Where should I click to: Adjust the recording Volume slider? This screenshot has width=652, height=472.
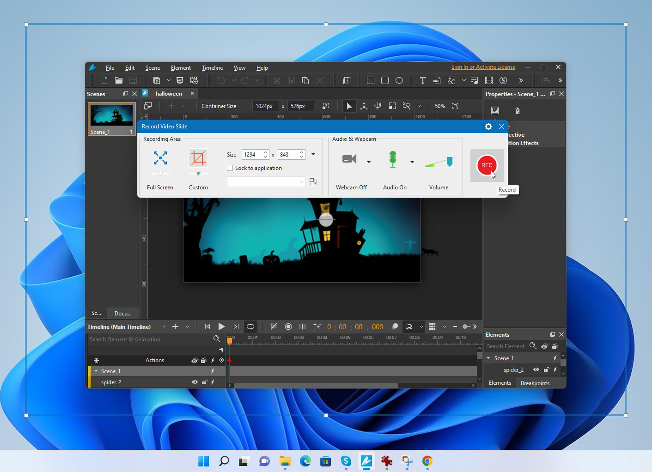click(439, 162)
